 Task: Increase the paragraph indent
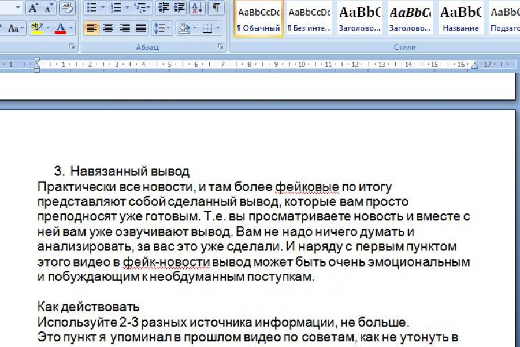point(179,8)
